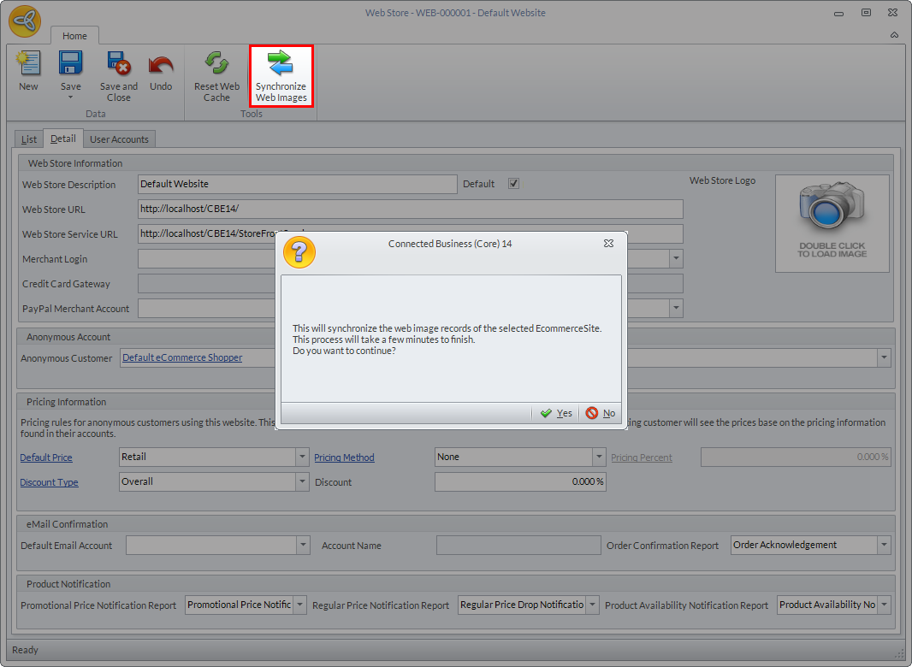Image resolution: width=912 pixels, height=667 pixels.
Task: Expand the Default Price dropdown
Action: (x=302, y=457)
